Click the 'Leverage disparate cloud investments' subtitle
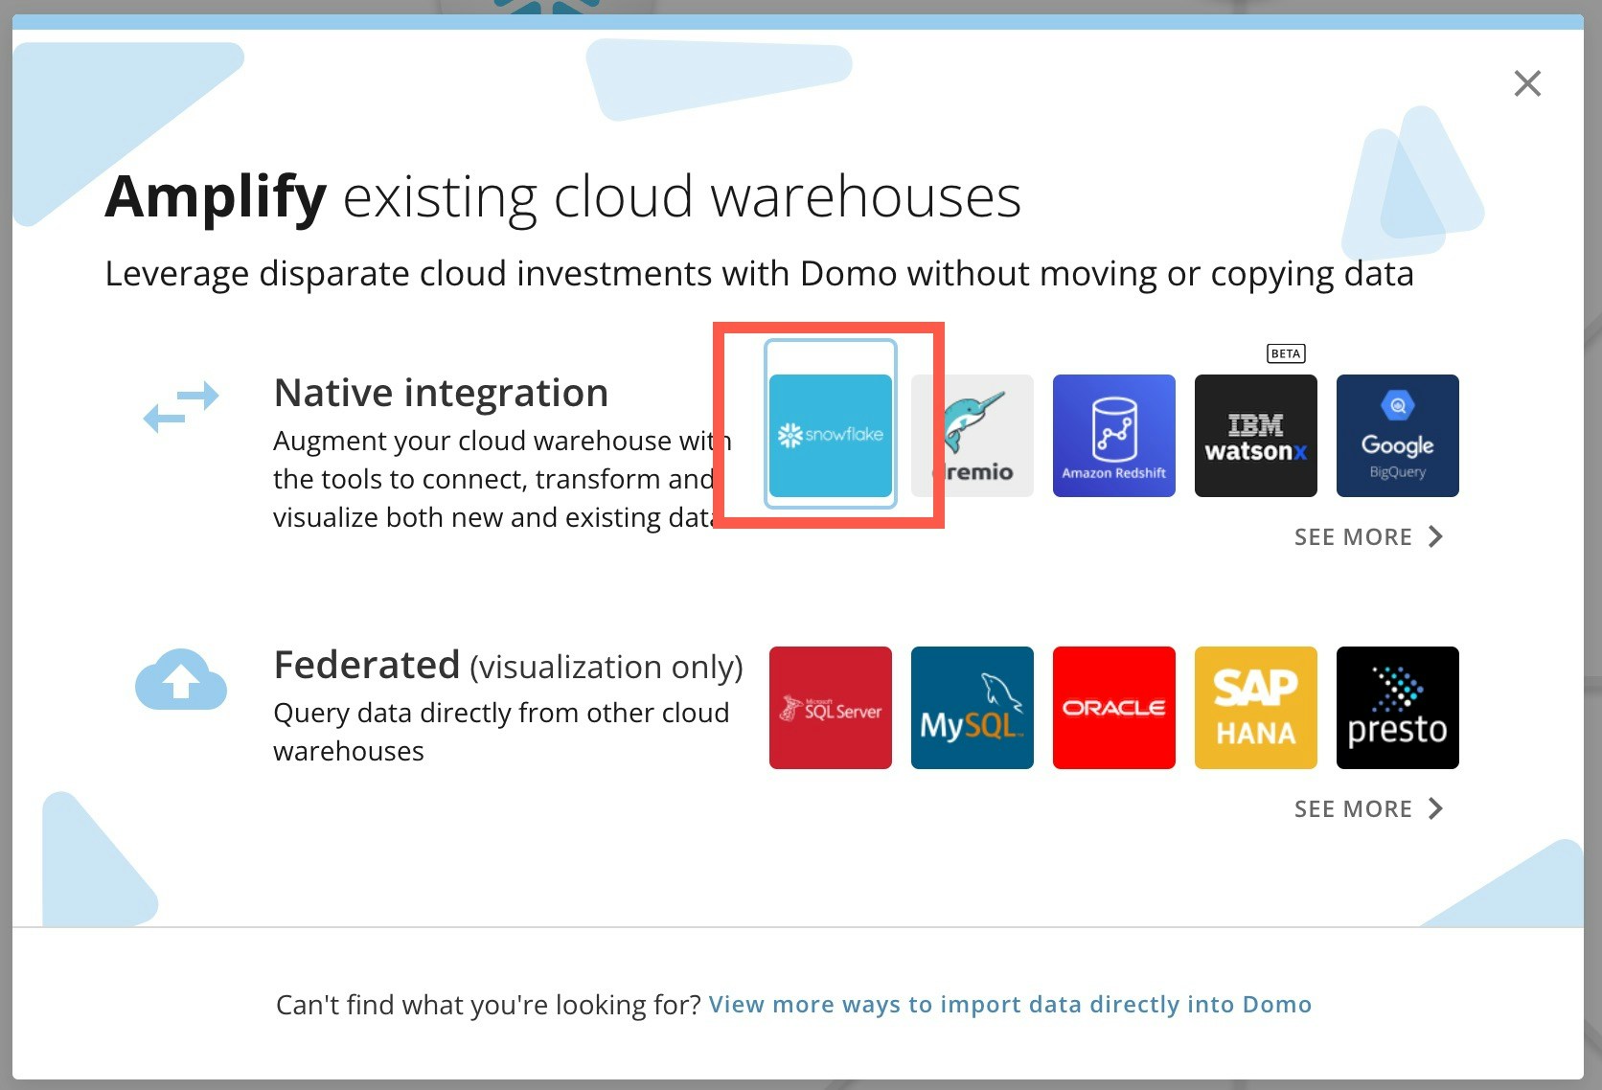 pyautogui.click(x=759, y=274)
